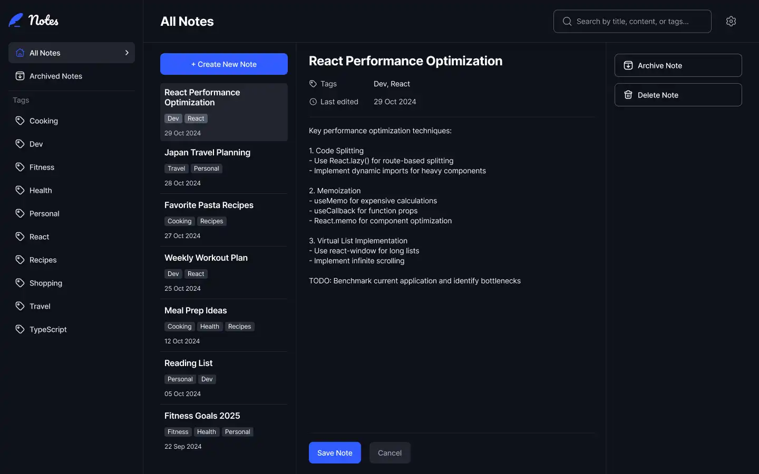Edit the Dev, React tags field

392,84
